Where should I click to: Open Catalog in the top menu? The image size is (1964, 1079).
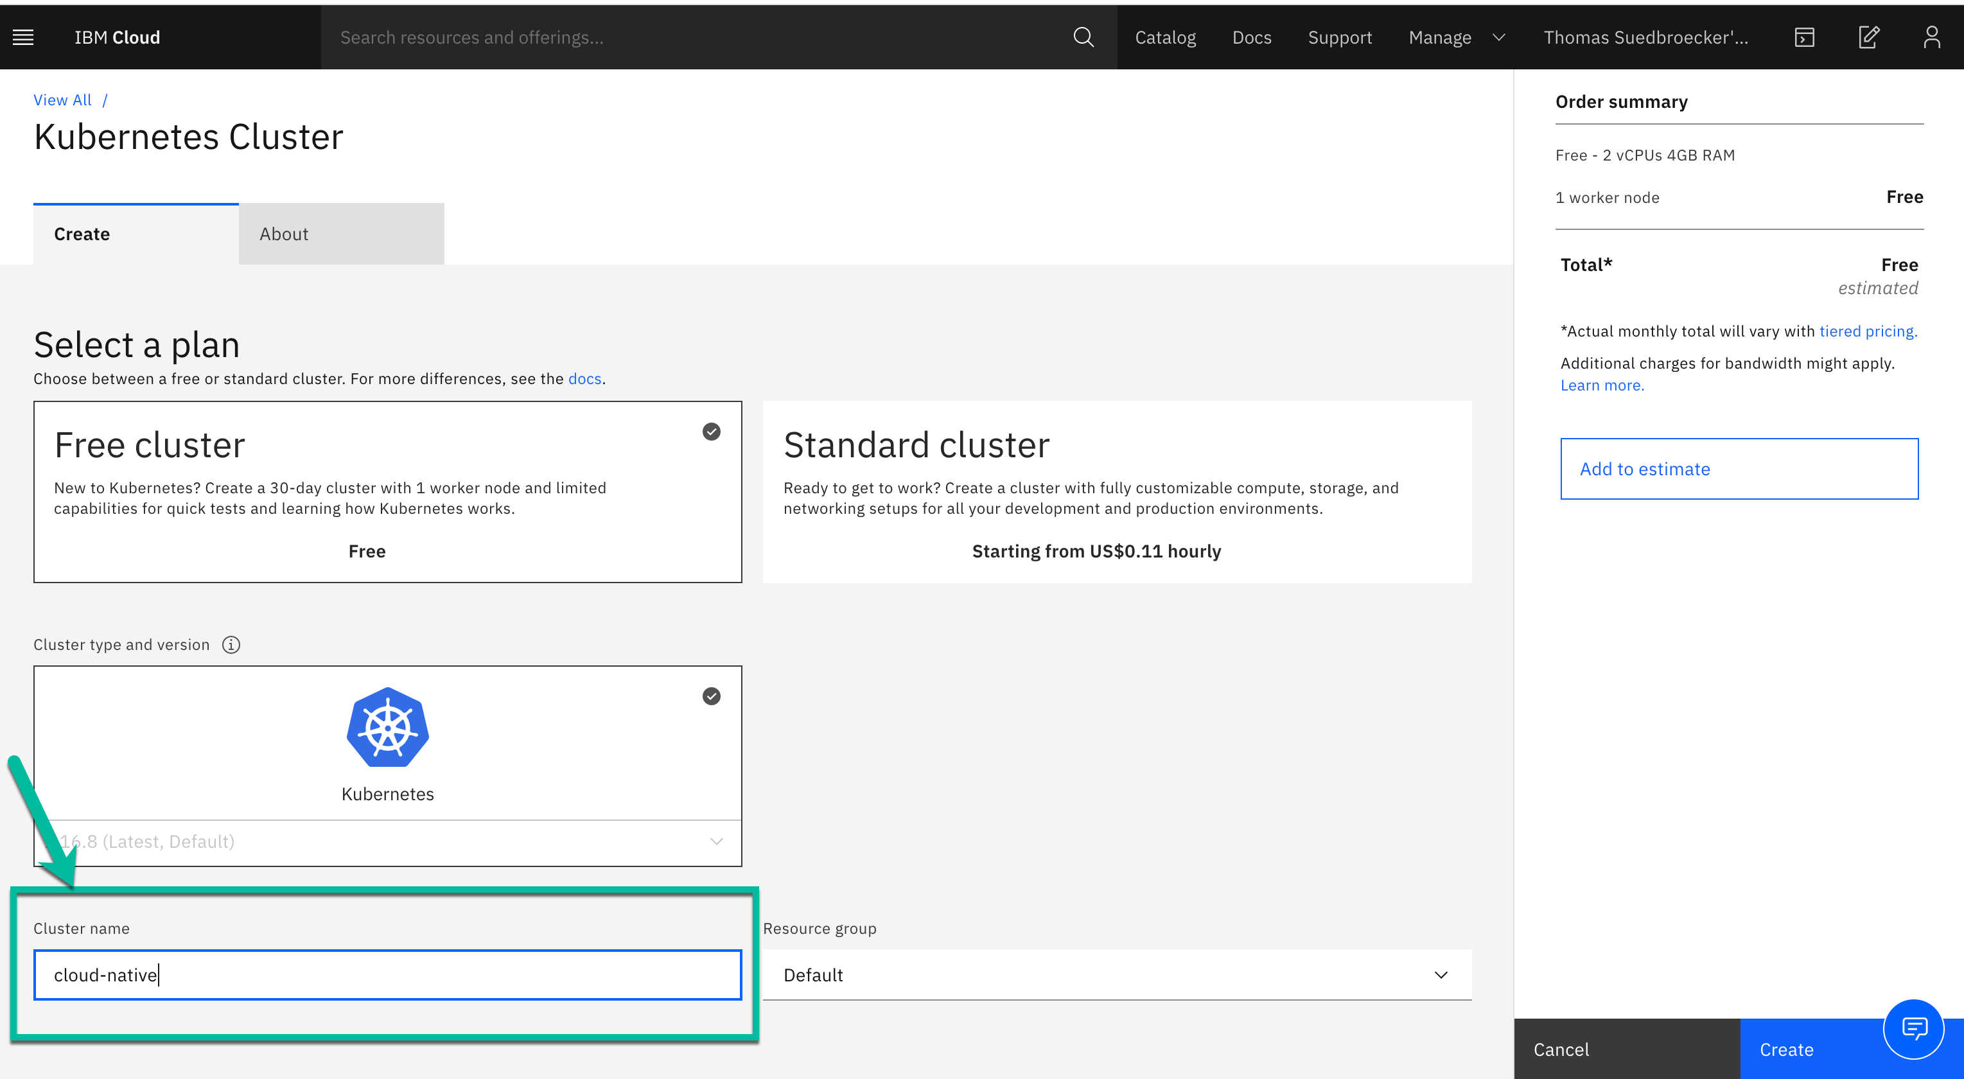tap(1165, 37)
